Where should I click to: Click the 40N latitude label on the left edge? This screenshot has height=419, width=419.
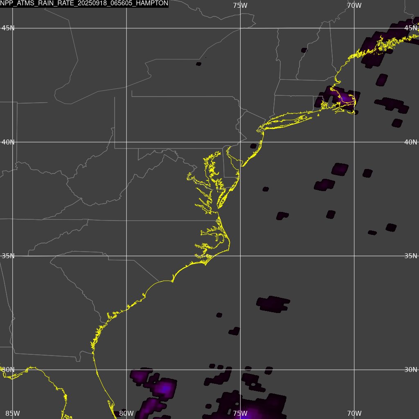pos(8,142)
